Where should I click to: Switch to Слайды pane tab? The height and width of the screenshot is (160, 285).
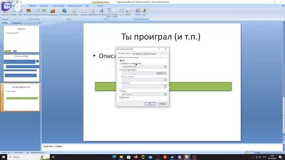pyautogui.click(x=5, y=23)
